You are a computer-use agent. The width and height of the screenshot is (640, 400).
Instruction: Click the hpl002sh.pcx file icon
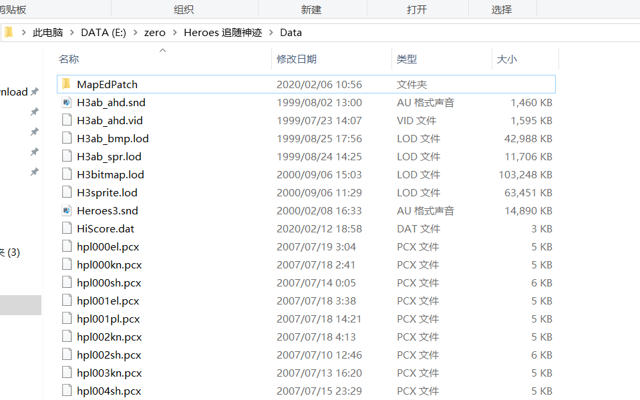[x=67, y=355]
